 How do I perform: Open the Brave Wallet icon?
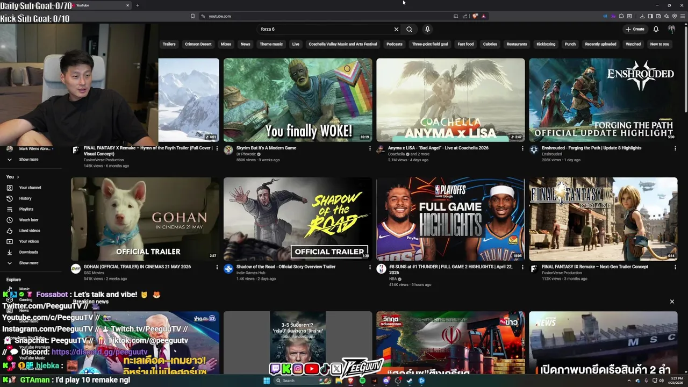pyautogui.click(x=658, y=16)
